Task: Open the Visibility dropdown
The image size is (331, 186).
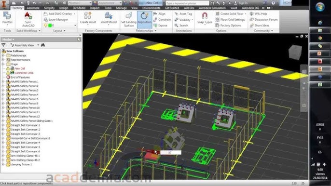Action: pyautogui.click(x=184, y=20)
